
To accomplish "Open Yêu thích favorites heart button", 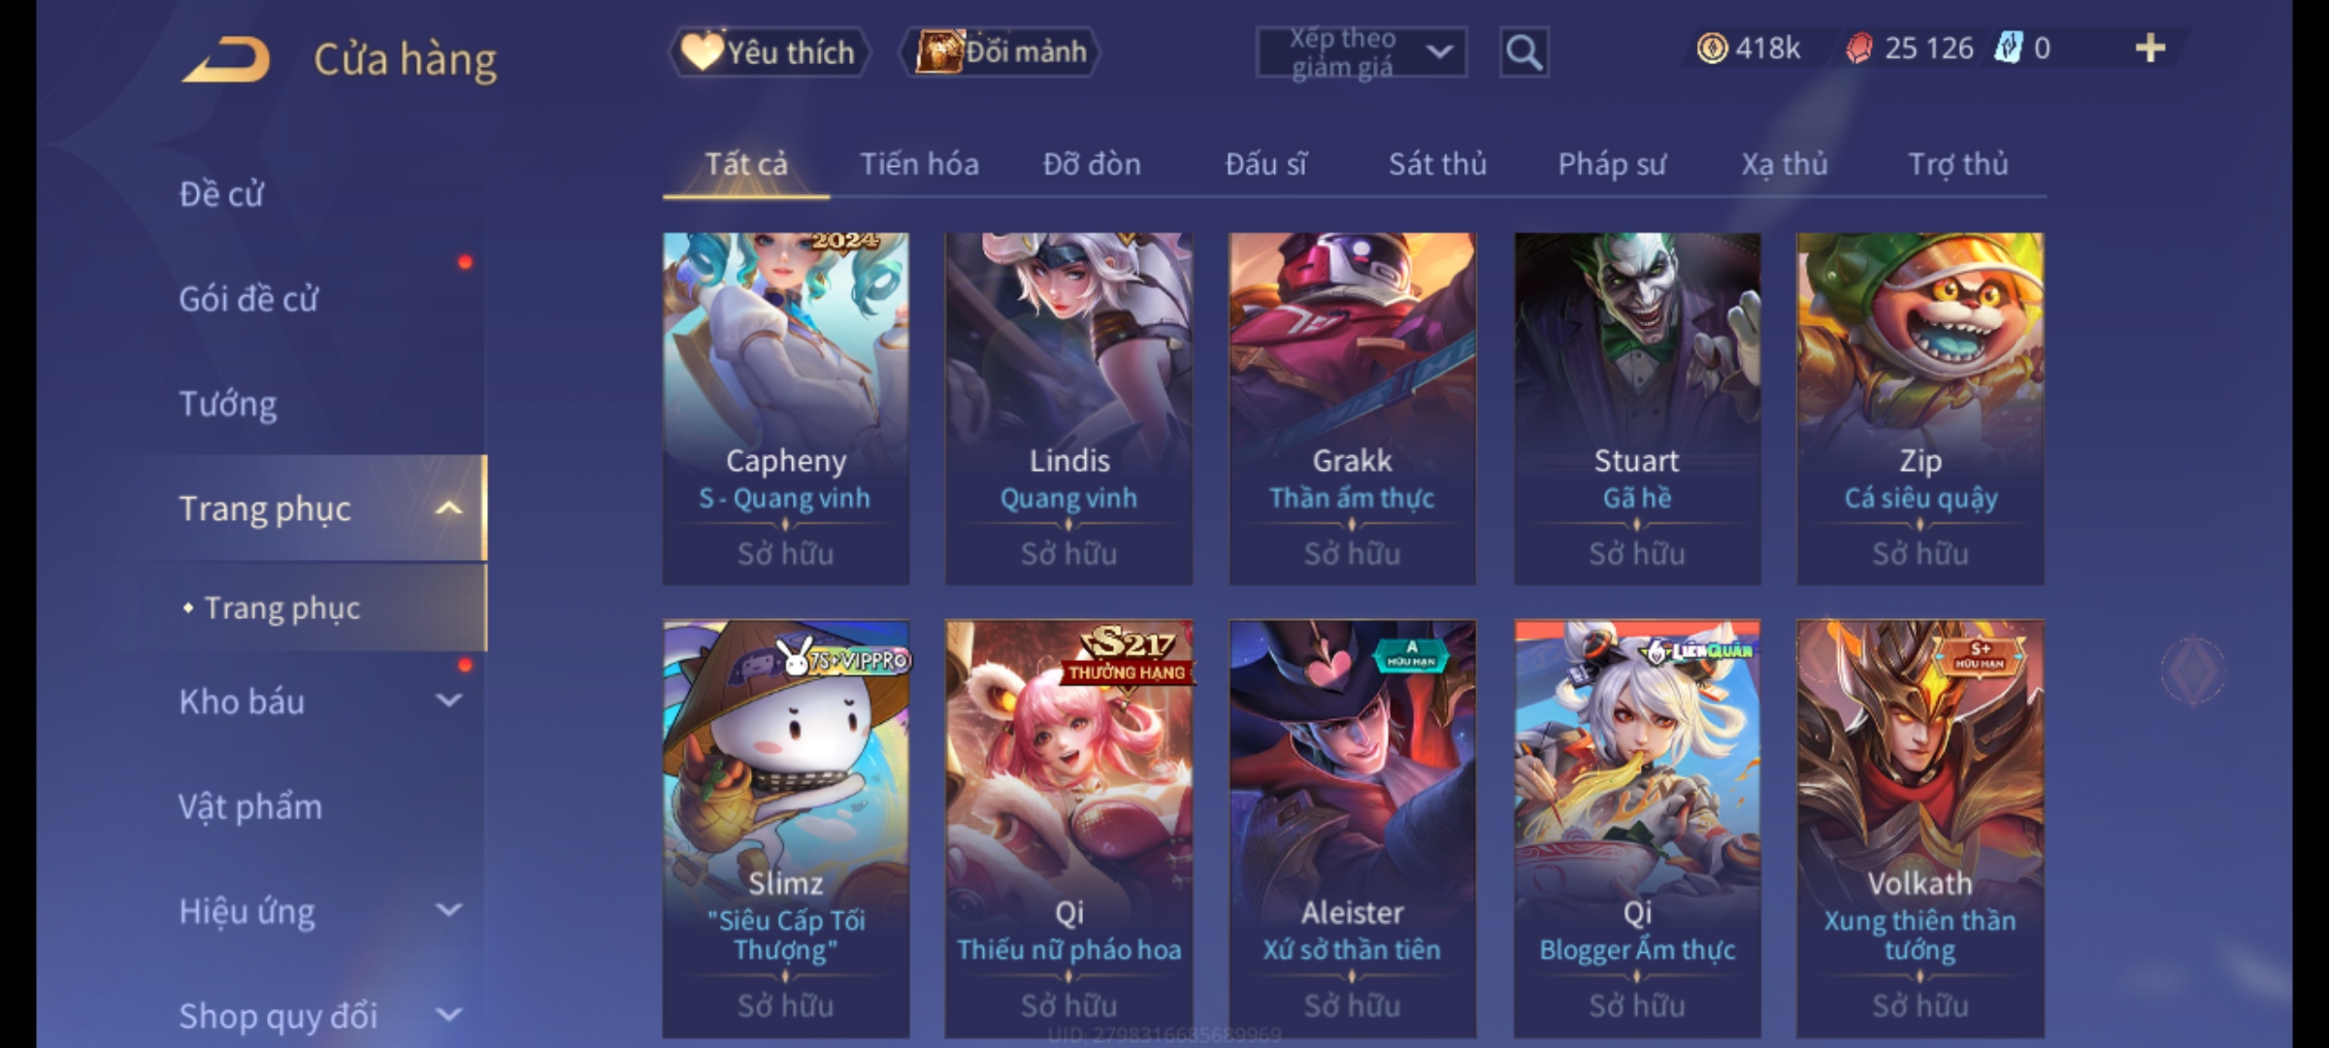I will tap(769, 52).
